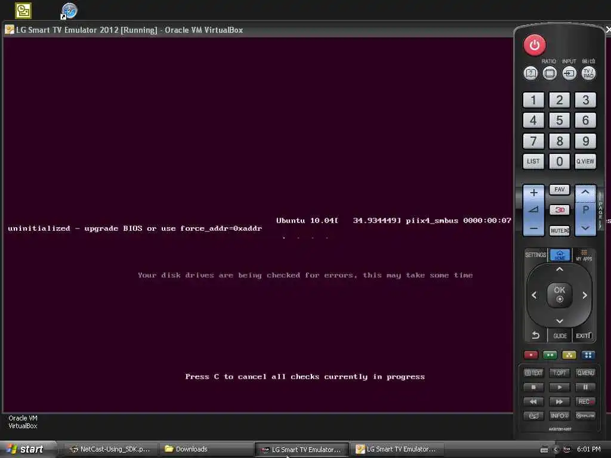The width and height of the screenshot is (611, 458).
Task: Click the red color key on the remote
Action: (x=530, y=355)
